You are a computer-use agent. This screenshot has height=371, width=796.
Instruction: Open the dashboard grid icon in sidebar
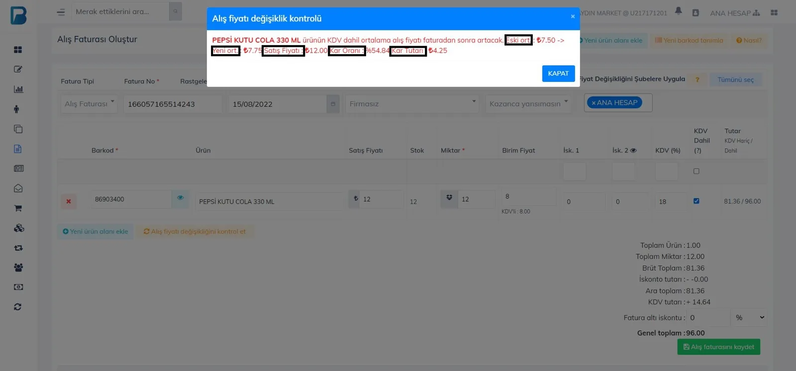pyautogui.click(x=18, y=50)
